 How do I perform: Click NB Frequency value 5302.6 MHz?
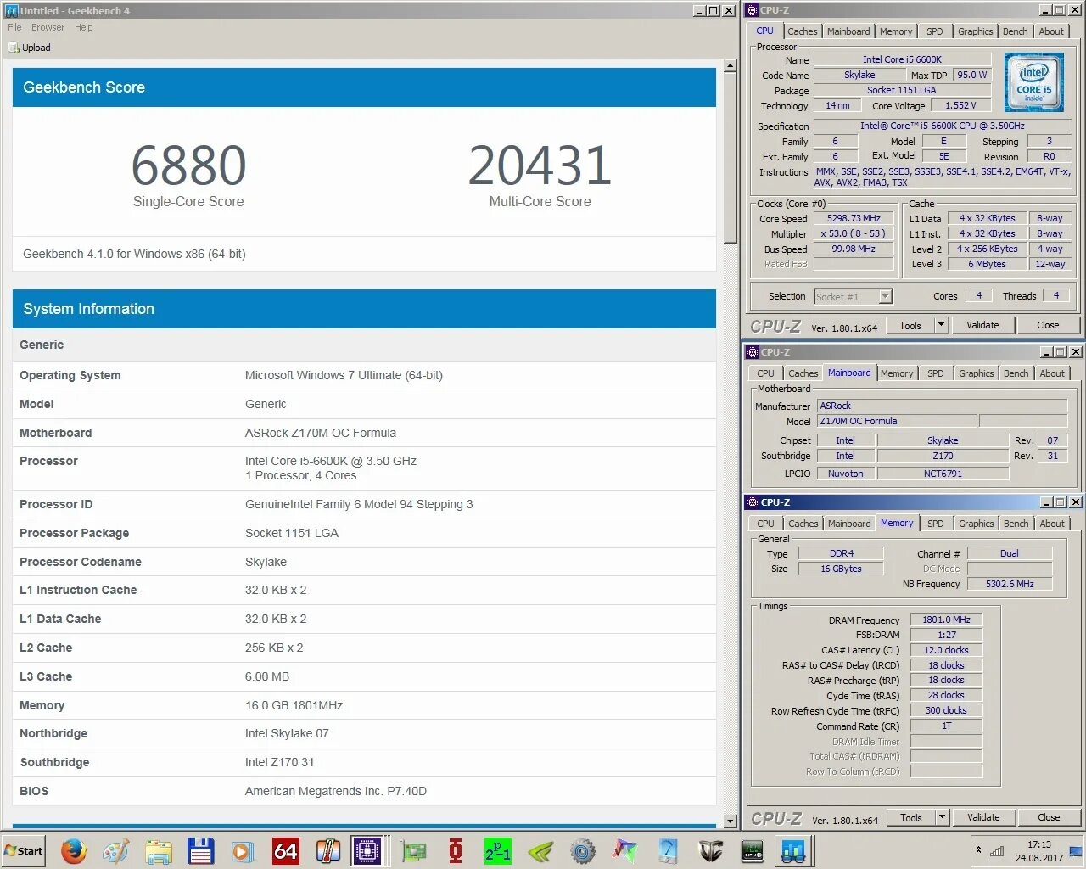1010,584
